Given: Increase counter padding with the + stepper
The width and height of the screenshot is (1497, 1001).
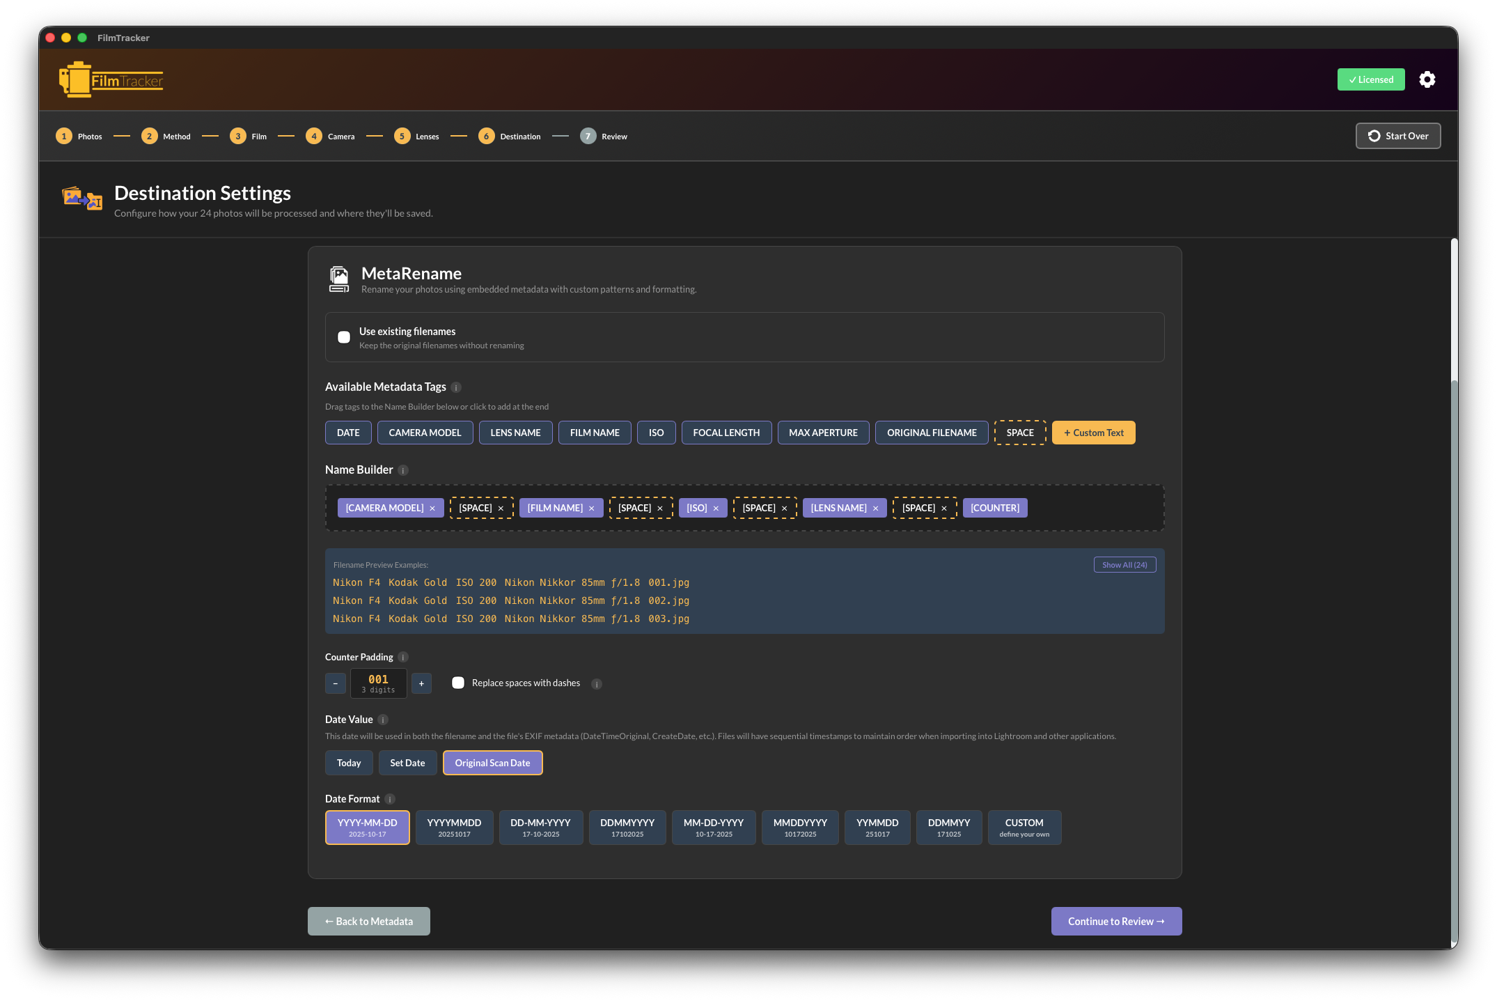Looking at the screenshot, I should (421, 683).
